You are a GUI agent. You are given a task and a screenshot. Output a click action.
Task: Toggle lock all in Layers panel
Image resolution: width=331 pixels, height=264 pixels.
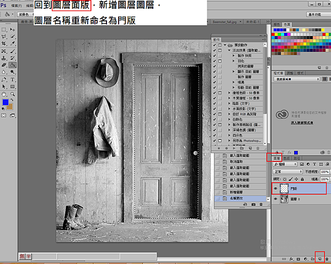[302, 179]
